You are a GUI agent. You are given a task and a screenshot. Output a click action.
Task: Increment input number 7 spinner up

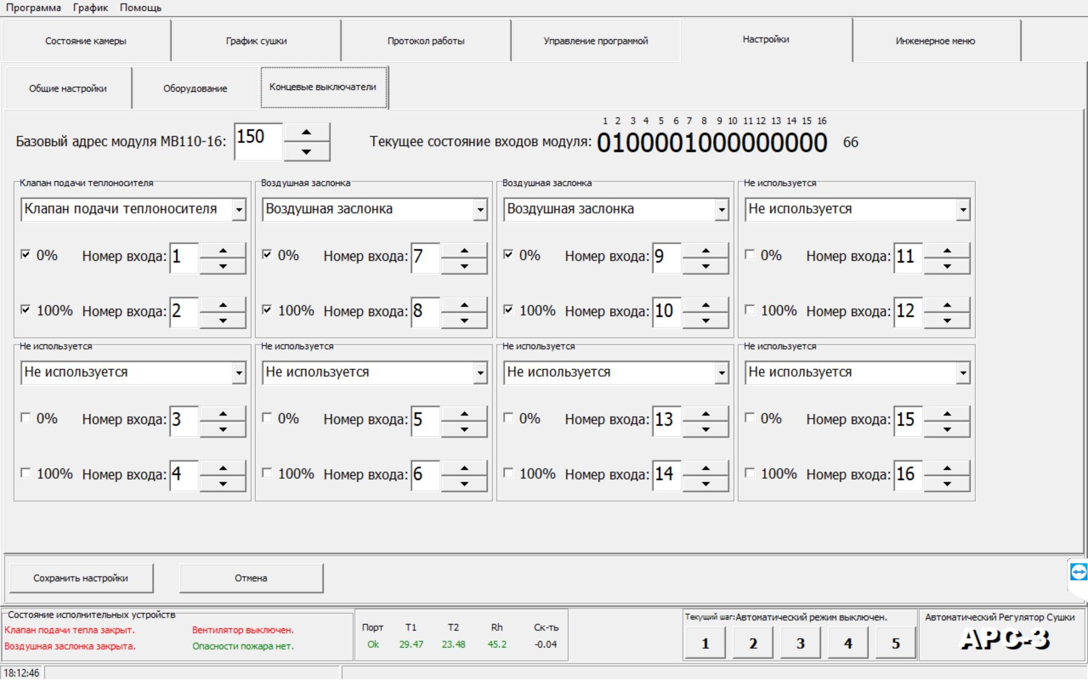[464, 250]
